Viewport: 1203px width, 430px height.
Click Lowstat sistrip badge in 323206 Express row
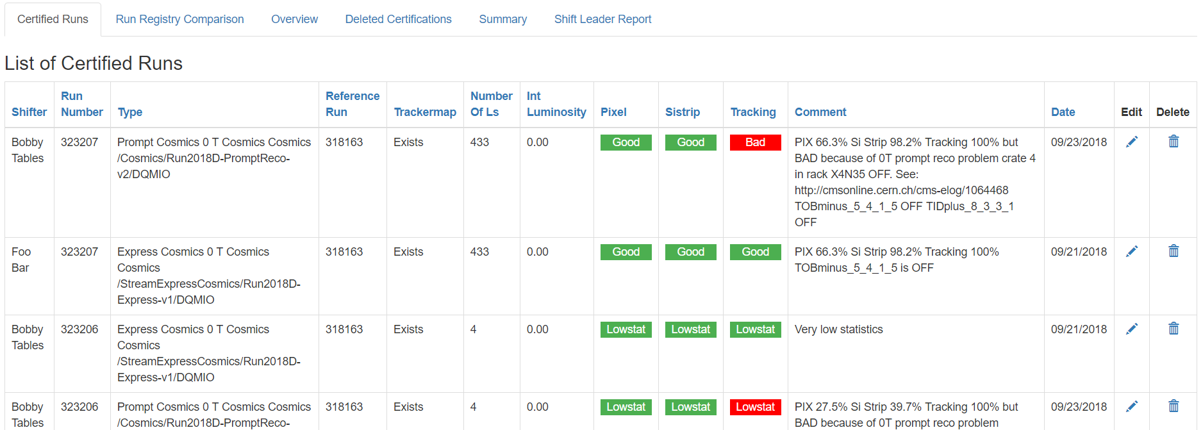tap(690, 329)
